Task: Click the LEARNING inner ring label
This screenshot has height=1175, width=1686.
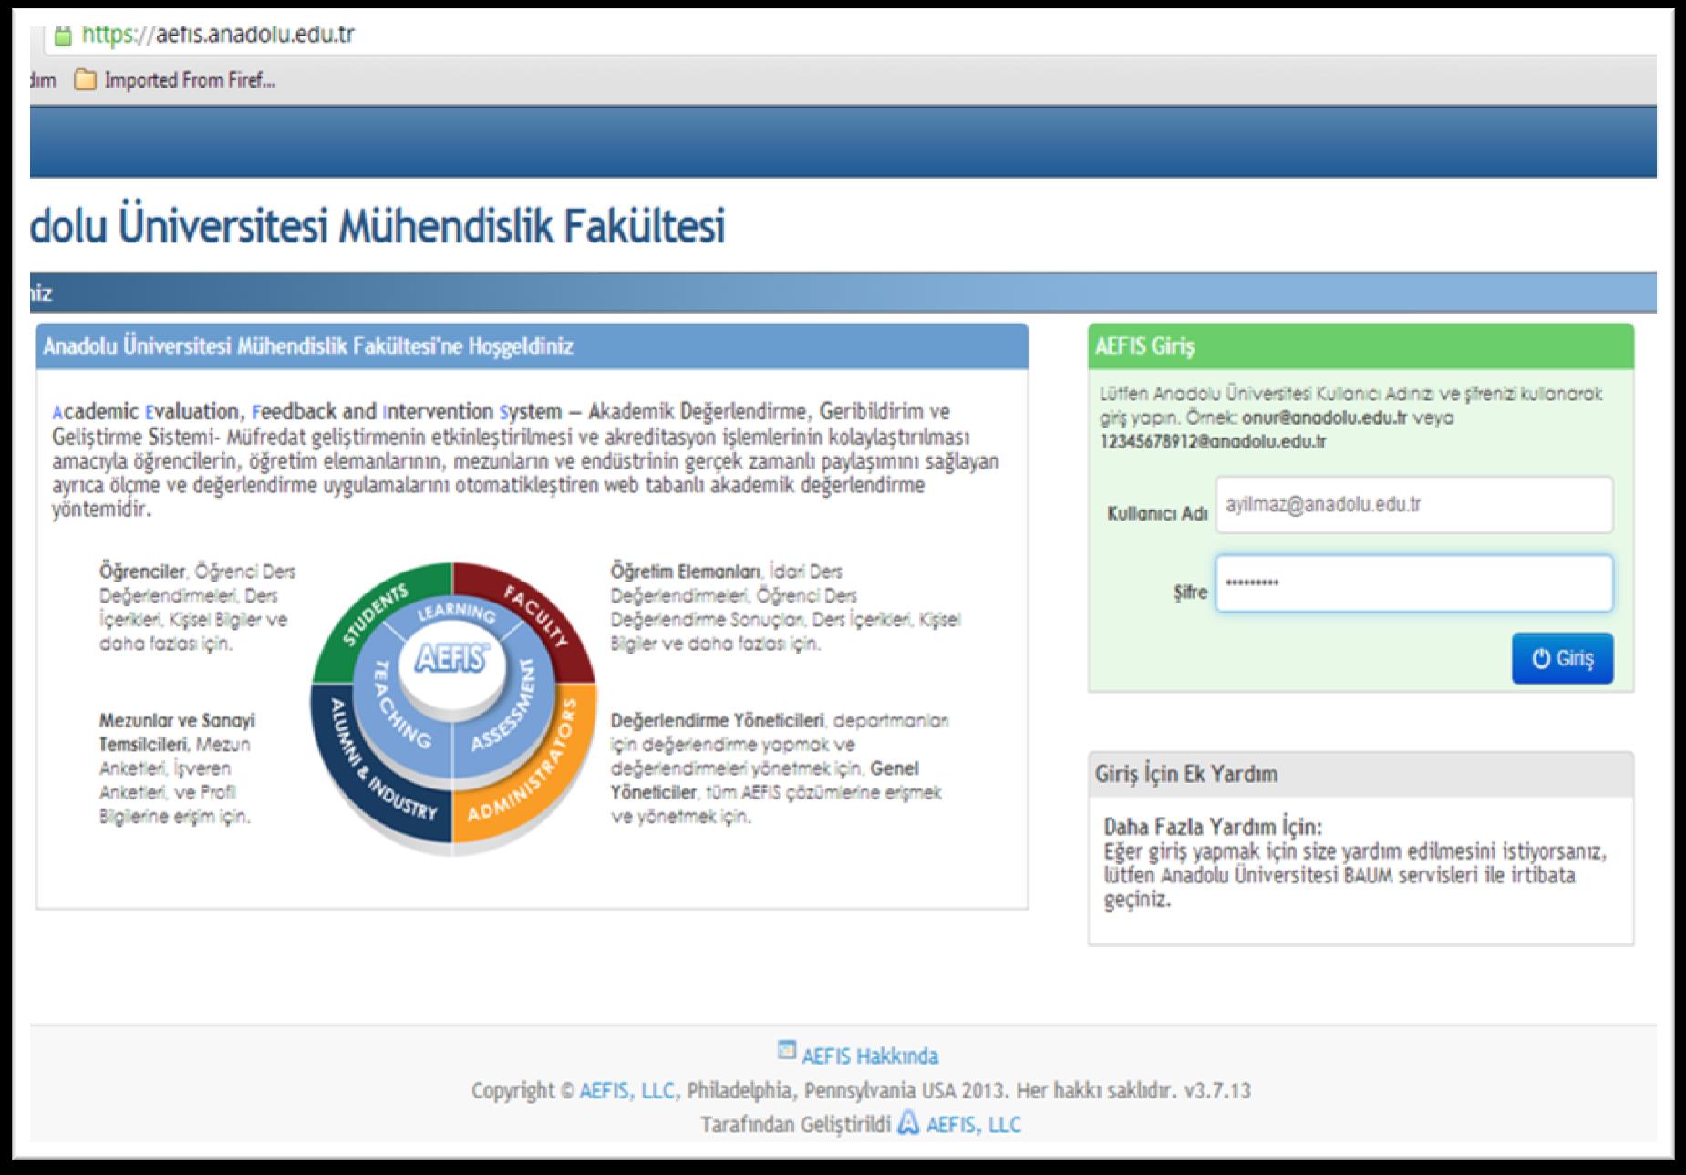Action: [456, 613]
